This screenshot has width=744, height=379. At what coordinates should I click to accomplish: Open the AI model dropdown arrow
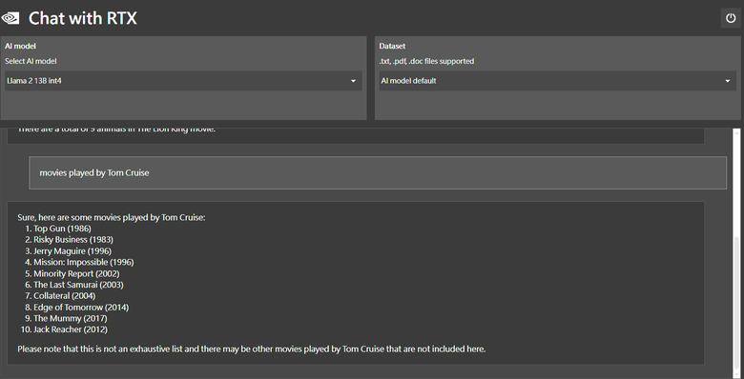click(353, 81)
